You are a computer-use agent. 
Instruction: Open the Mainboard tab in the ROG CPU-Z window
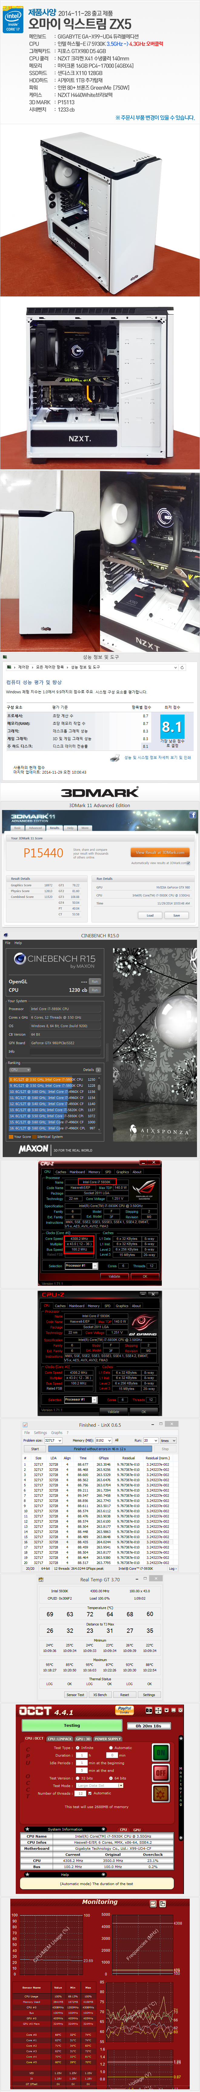pos(77,1172)
